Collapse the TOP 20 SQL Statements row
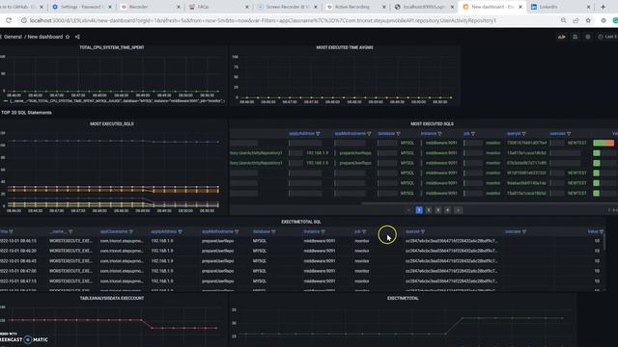This screenshot has width=618, height=347. 26,113
